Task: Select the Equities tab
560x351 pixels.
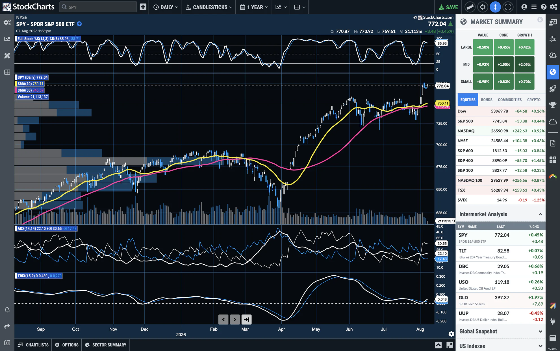Action: click(x=468, y=100)
